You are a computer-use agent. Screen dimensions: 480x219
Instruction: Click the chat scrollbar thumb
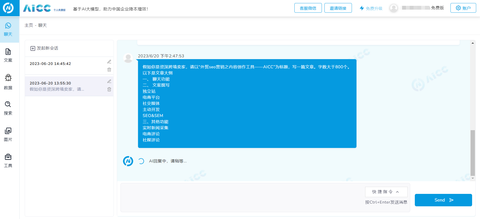473,153
